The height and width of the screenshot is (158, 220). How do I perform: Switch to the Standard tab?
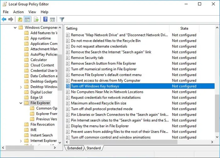[94, 148]
